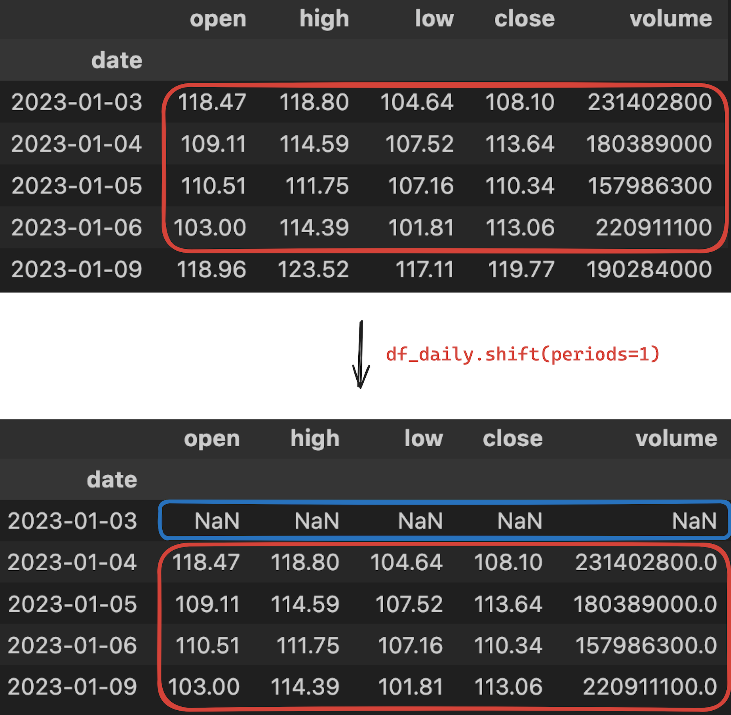Click volume value 180389000 in top table
Image resolution: width=731 pixels, height=715 pixels.
[x=649, y=144]
